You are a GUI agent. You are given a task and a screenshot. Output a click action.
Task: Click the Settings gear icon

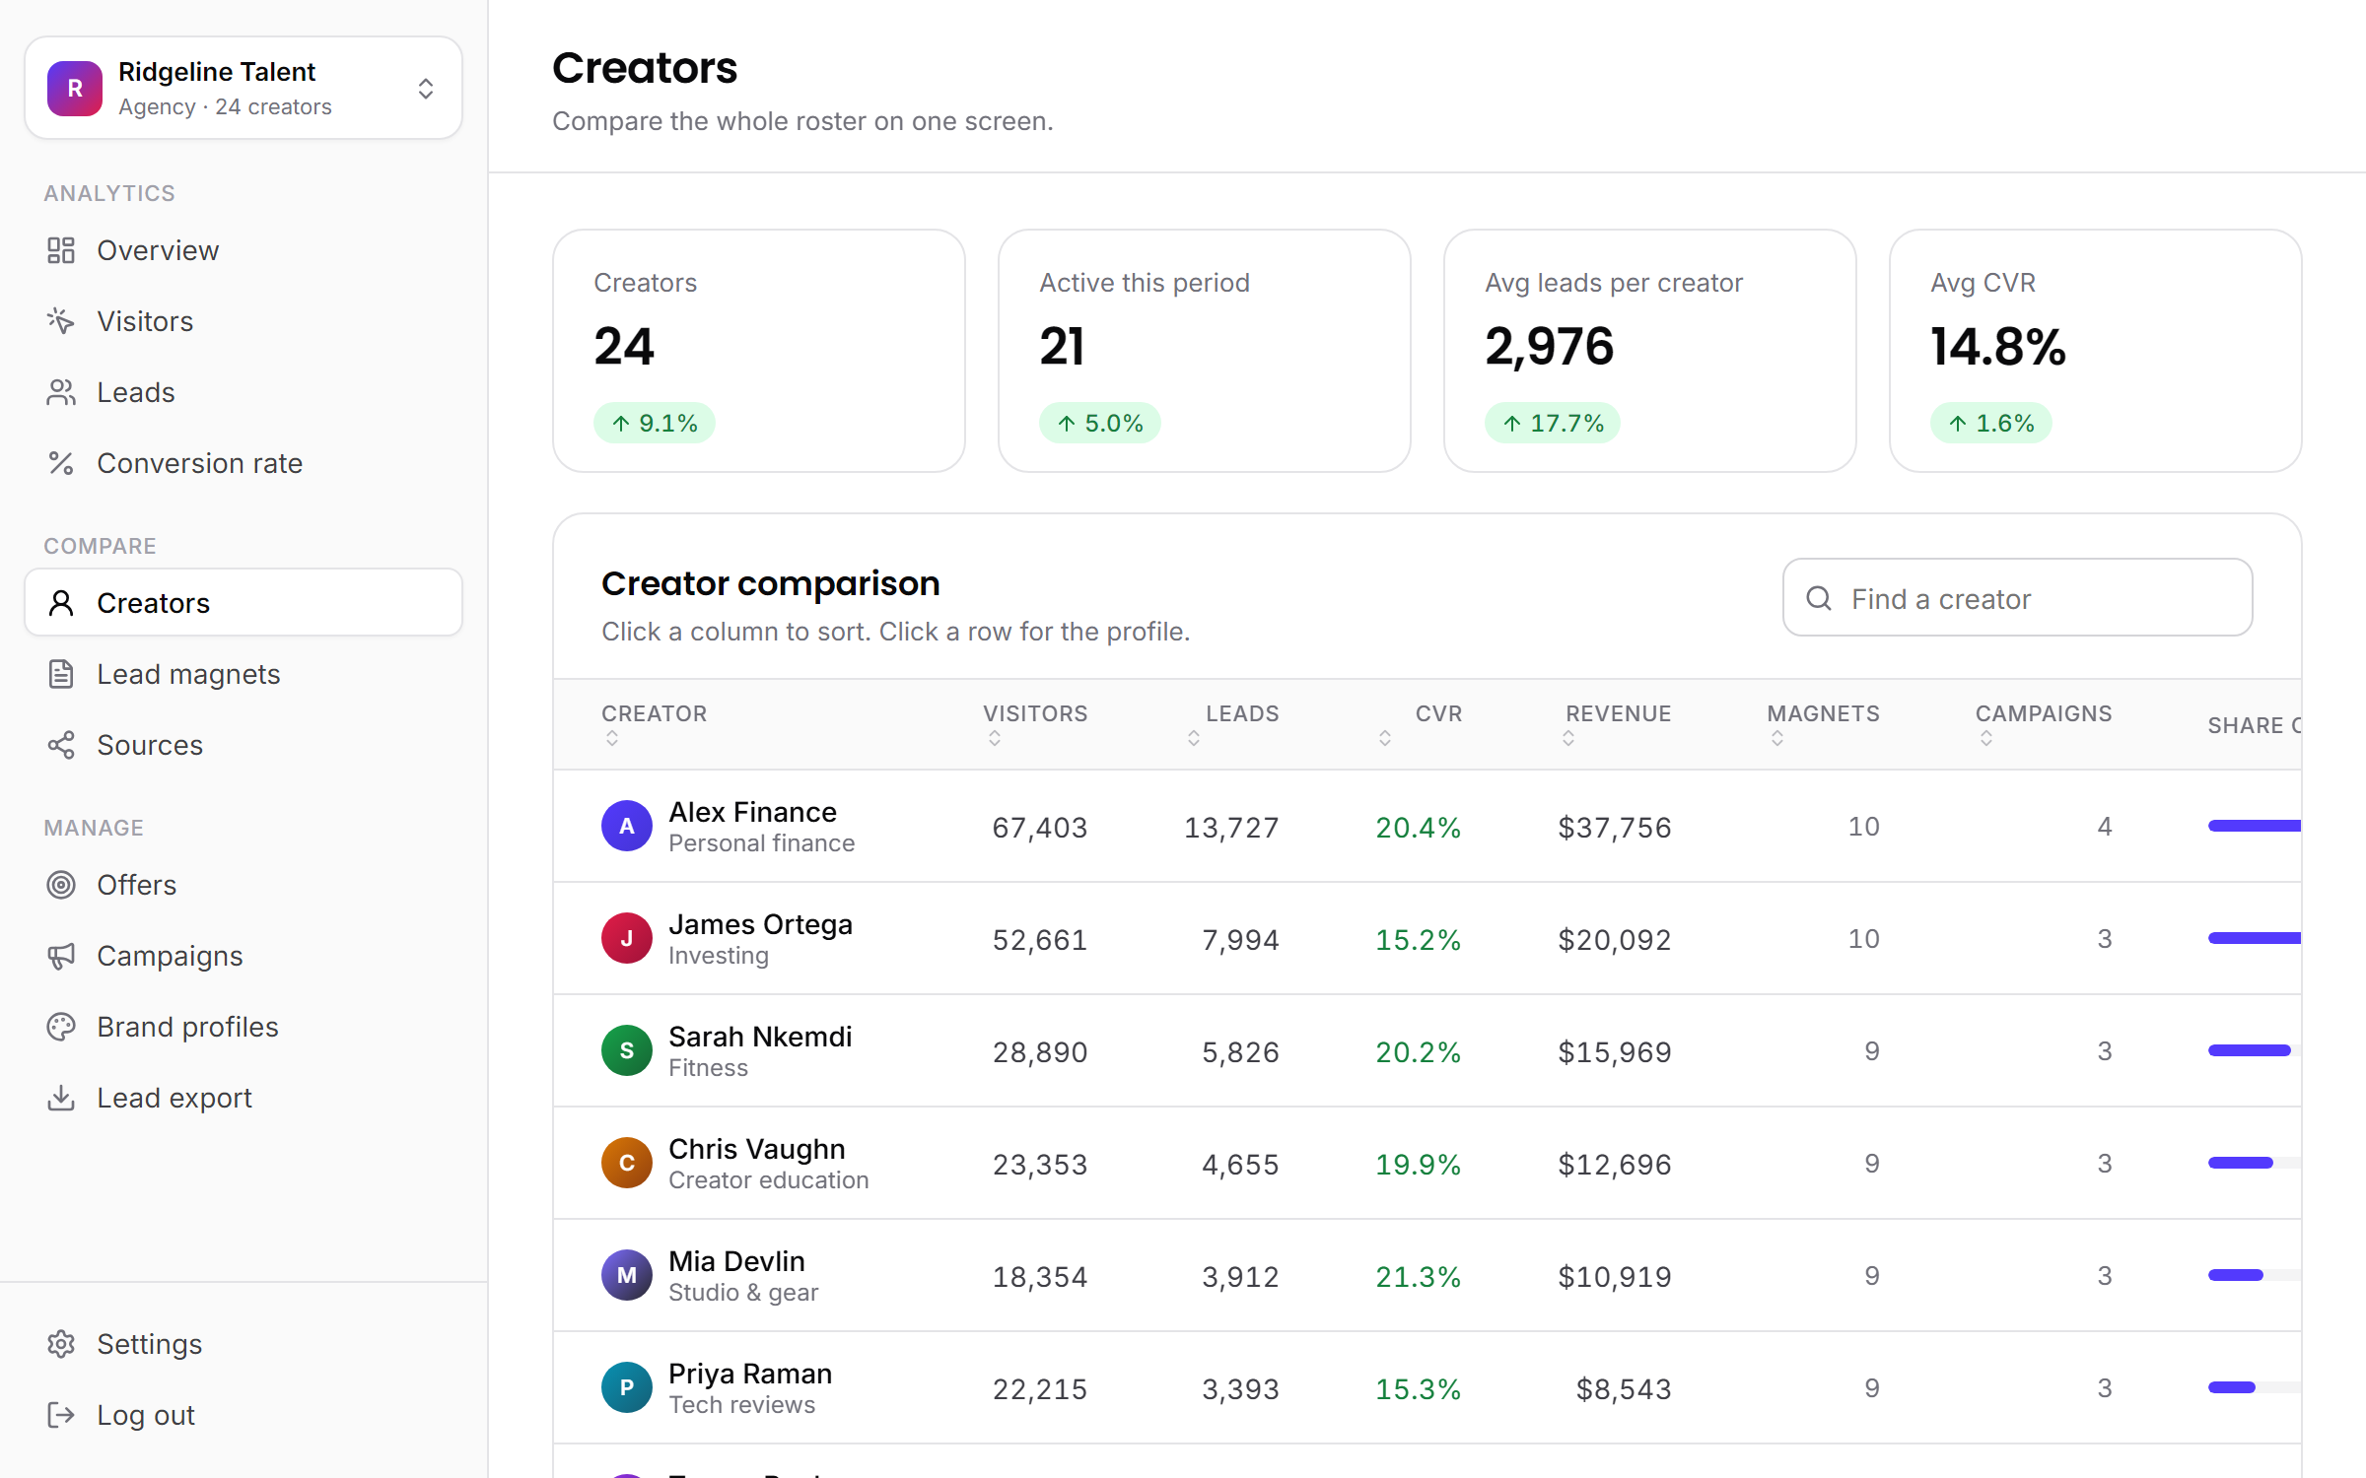[61, 1344]
